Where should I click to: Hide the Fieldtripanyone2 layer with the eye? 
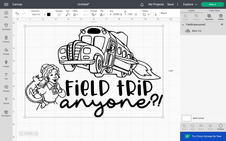coord(222,24)
